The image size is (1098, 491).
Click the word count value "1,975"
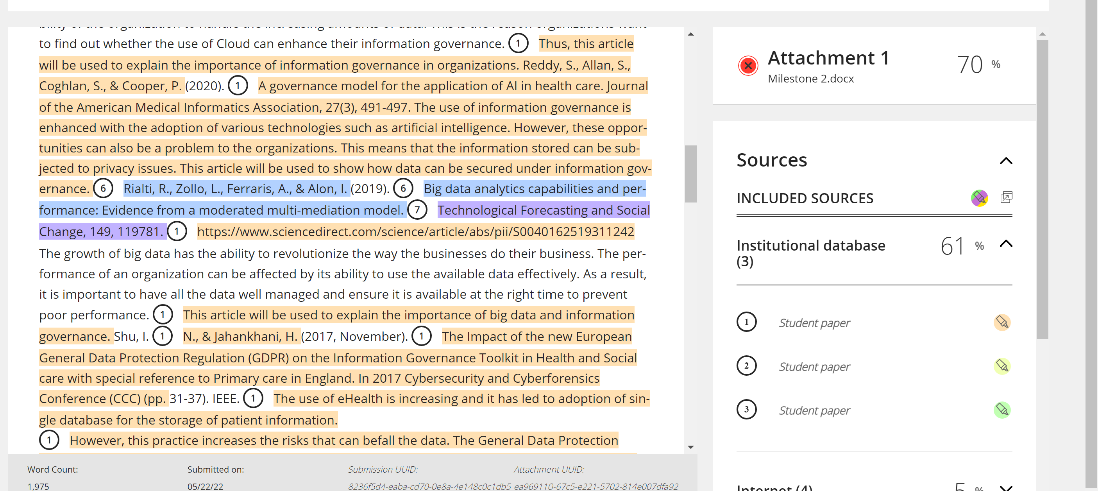(x=38, y=486)
